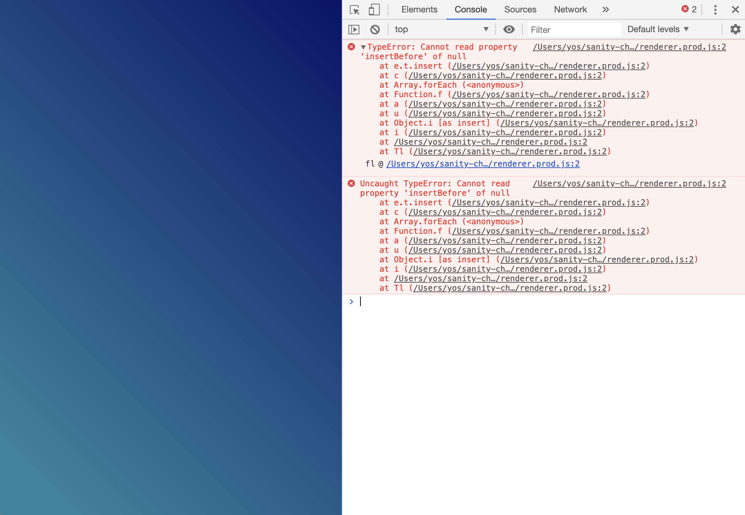Image resolution: width=745 pixels, height=515 pixels.
Task: Close the DevTools window
Action: [x=735, y=10]
